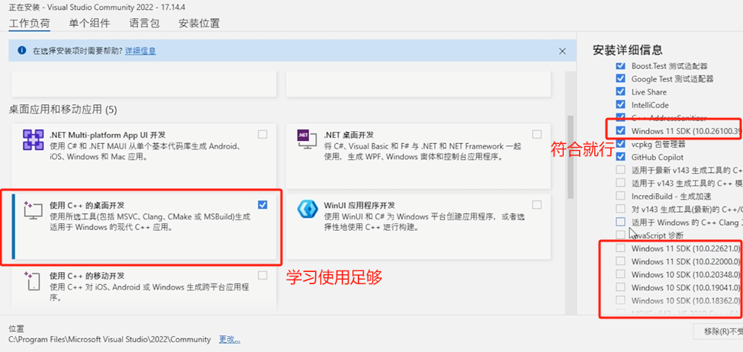Click the .NET desktop development icon
This screenshot has width=743, height=352.
click(307, 140)
